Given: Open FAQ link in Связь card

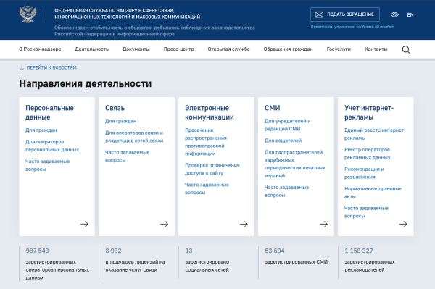Looking at the screenshot, I should [x=127, y=156].
